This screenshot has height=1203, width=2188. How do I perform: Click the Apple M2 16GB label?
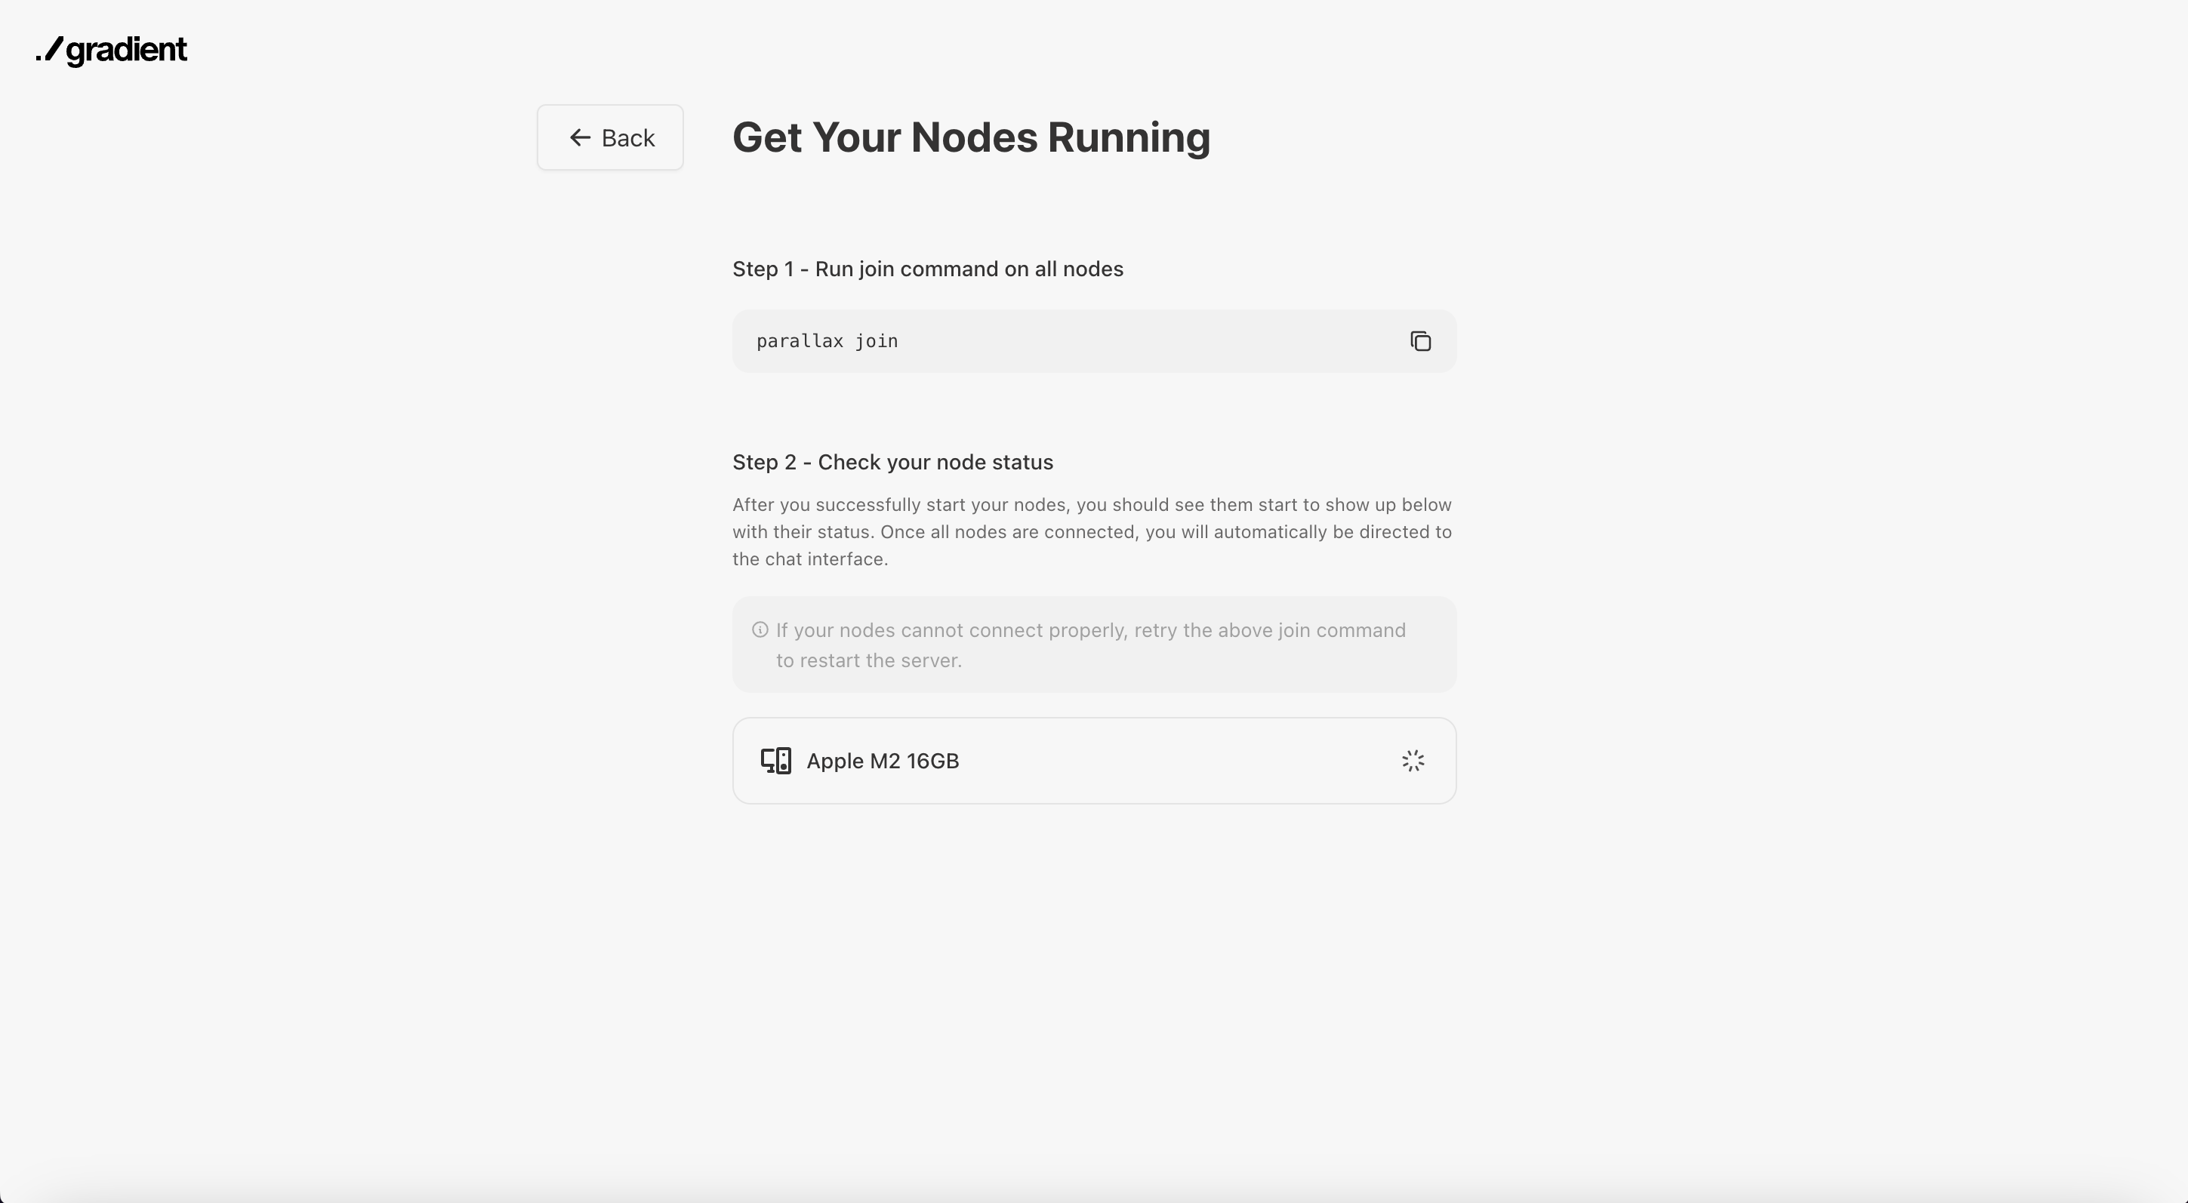(x=883, y=761)
